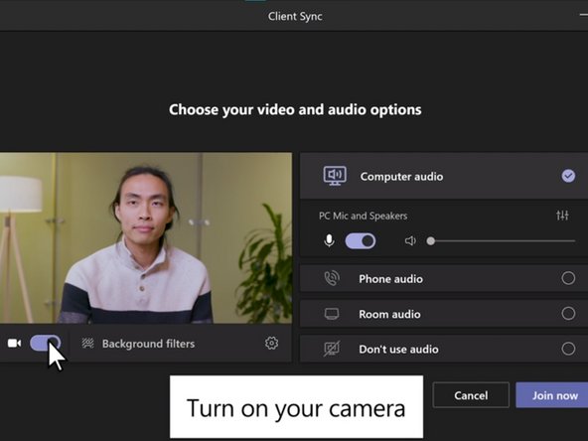Select Don't use audio radio button
The width and height of the screenshot is (588, 441).
tap(568, 349)
